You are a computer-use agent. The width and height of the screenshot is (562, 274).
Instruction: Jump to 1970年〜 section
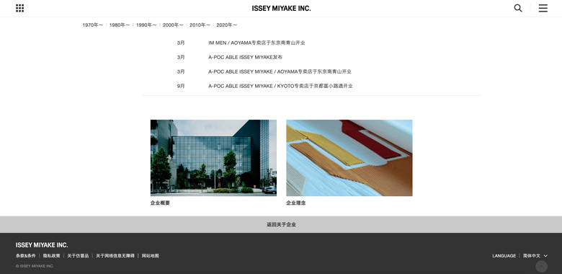click(93, 25)
